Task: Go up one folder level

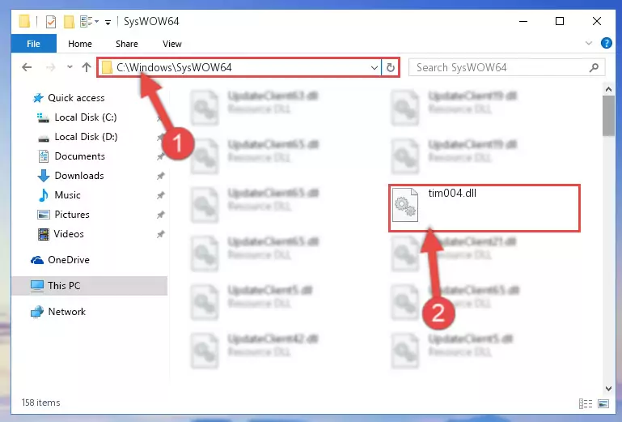Action: pyautogui.click(x=86, y=67)
